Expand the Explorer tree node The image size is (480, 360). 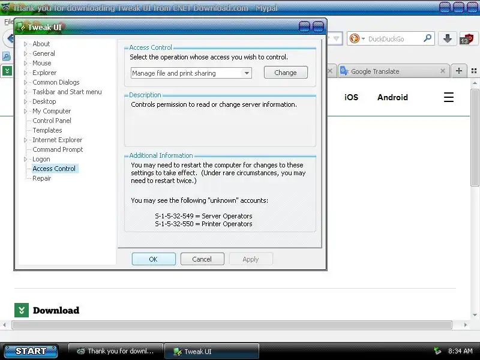[25, 73]
